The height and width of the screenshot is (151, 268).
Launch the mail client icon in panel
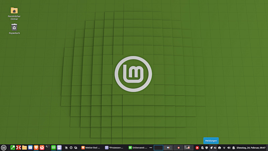click(x=30, y=148)
